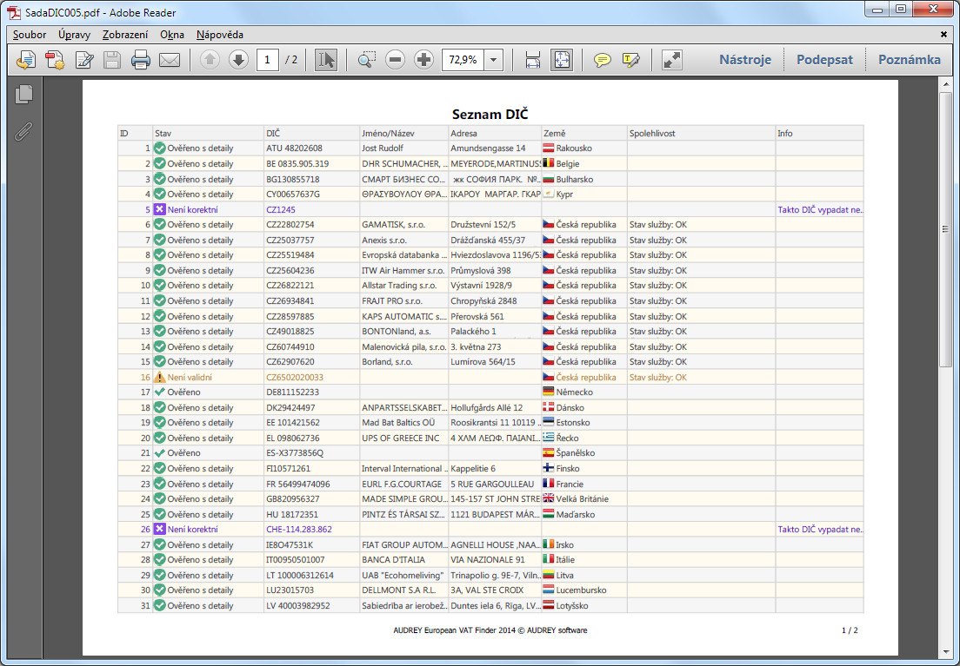Send file by email envelope icon
This screenshot has height=666, width=960.
tap(170, 60)
